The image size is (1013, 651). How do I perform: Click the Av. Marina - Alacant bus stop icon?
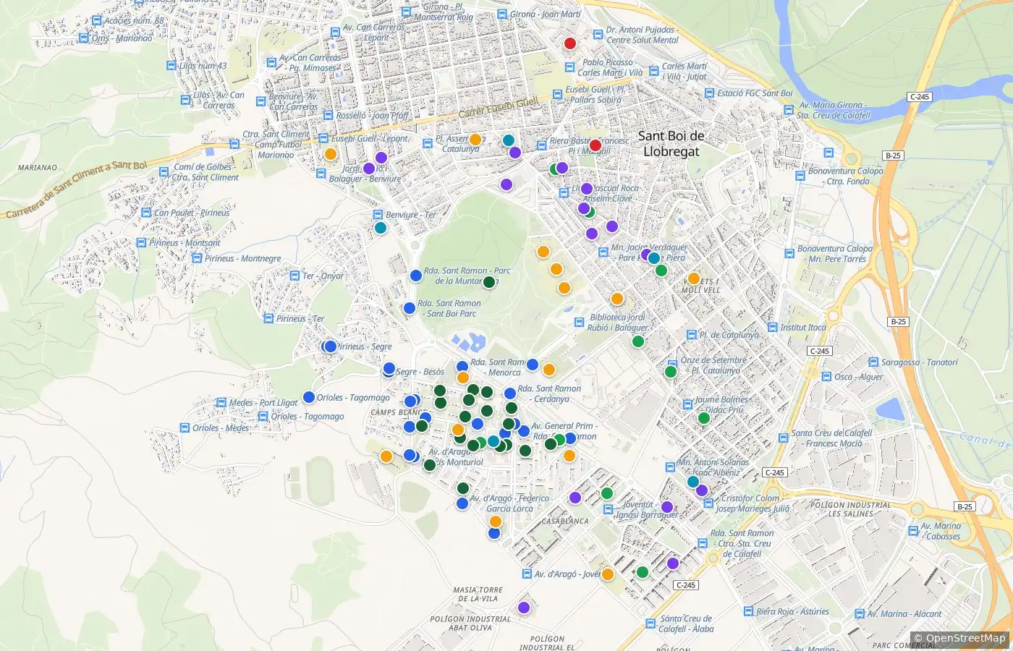(x=857, y=613)
